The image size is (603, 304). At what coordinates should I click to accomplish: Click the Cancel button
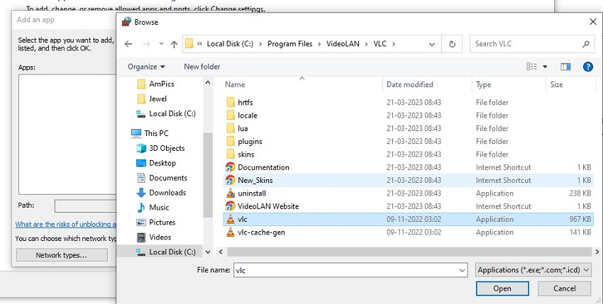coord(564,288)
